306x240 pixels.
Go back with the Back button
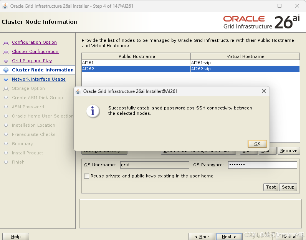click(202, 237)
